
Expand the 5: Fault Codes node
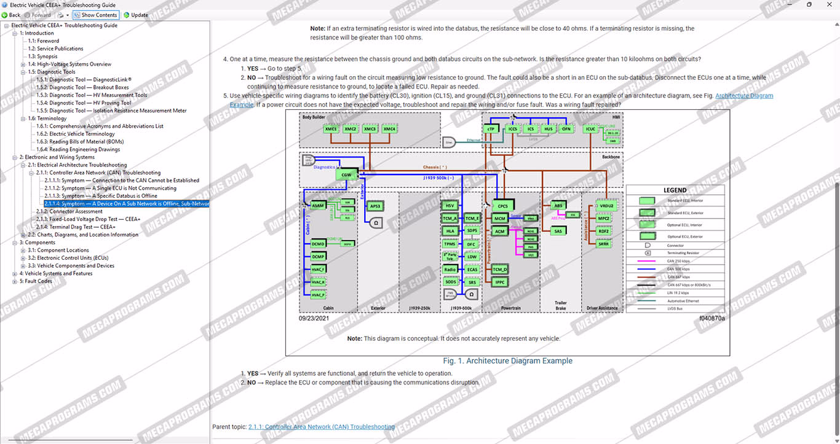15,281
